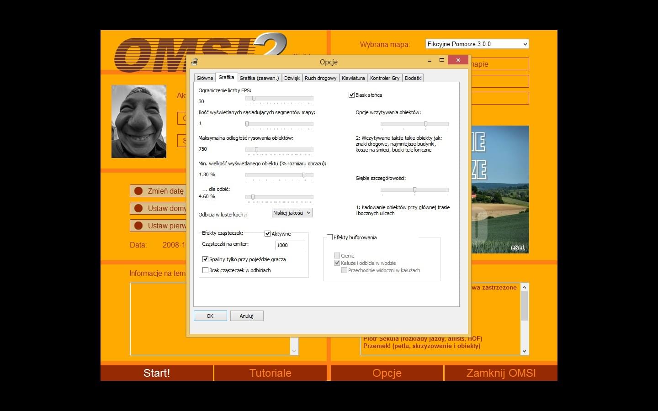Click Opcje in the launcher bottom bar
The height and width of the screenshot is (411, 658).
pyautogui.click(x=387, y=373)
